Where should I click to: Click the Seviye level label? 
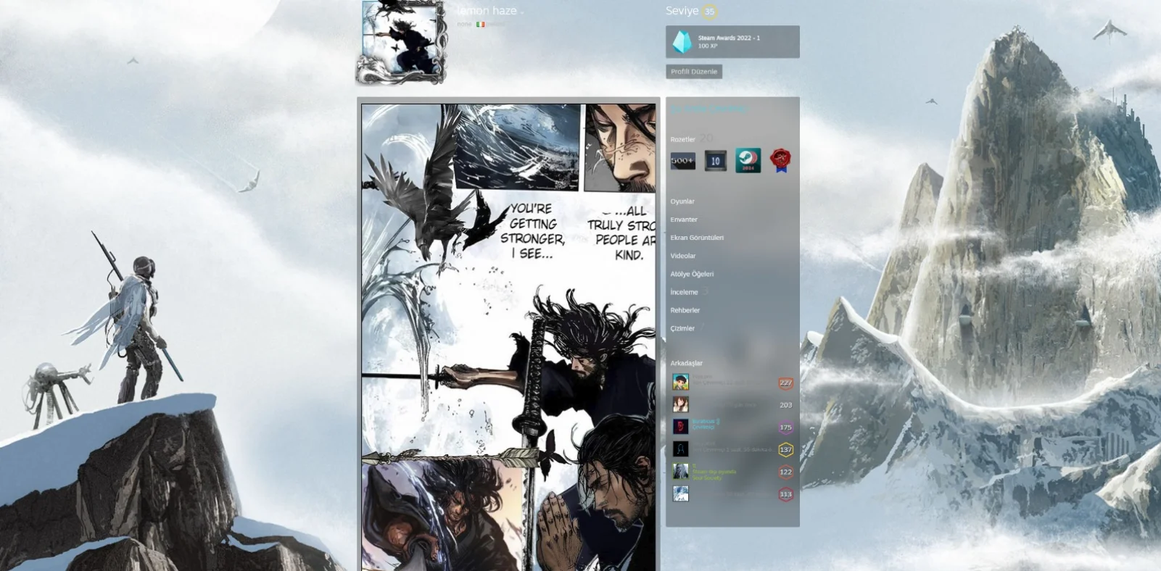(682, 11)
